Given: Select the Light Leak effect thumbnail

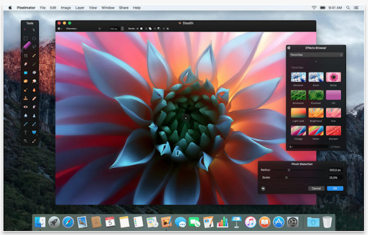Looking at the screenshot, I should pyautogui.click(x=298, y=113).
